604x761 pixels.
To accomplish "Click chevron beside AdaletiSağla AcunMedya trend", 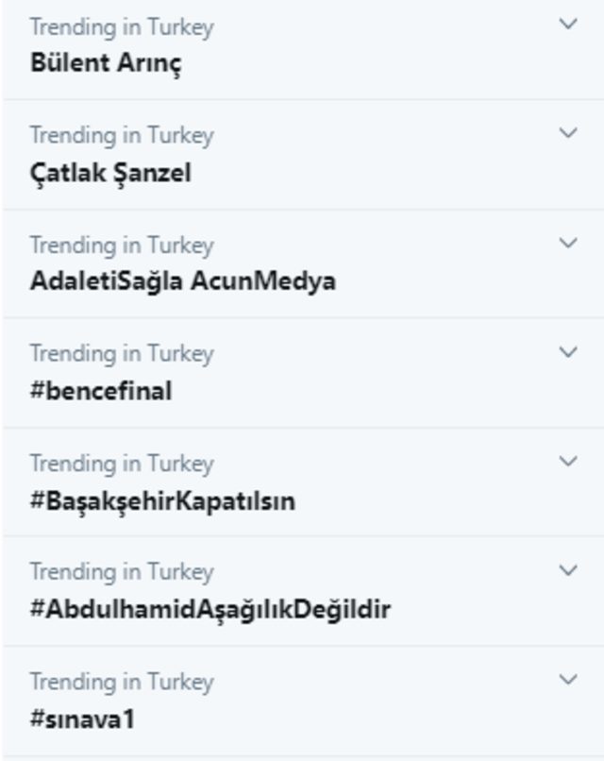I will pos(568,243).
